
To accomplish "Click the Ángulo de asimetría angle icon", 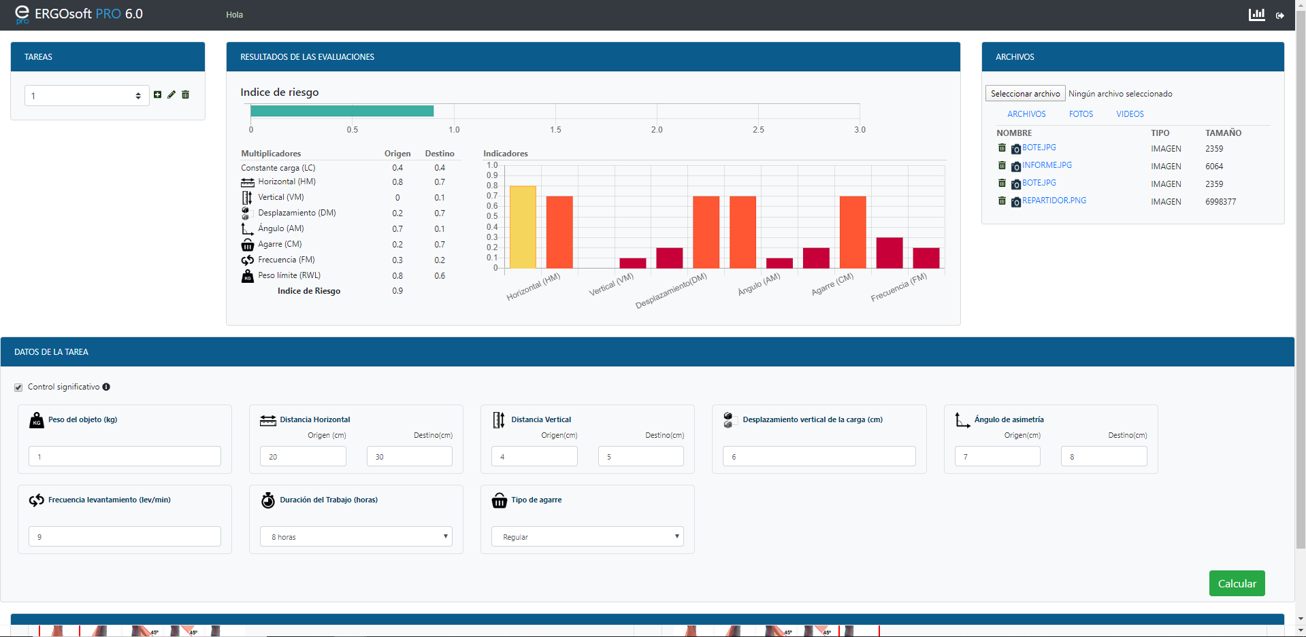I will (x=962, y=420).
